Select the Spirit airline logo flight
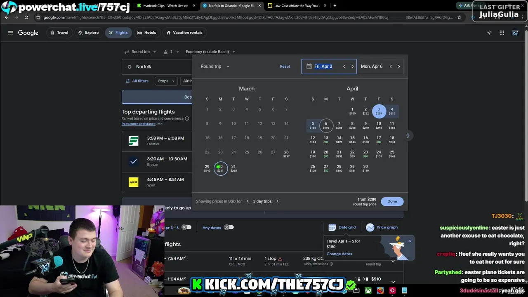 point(133,182)
